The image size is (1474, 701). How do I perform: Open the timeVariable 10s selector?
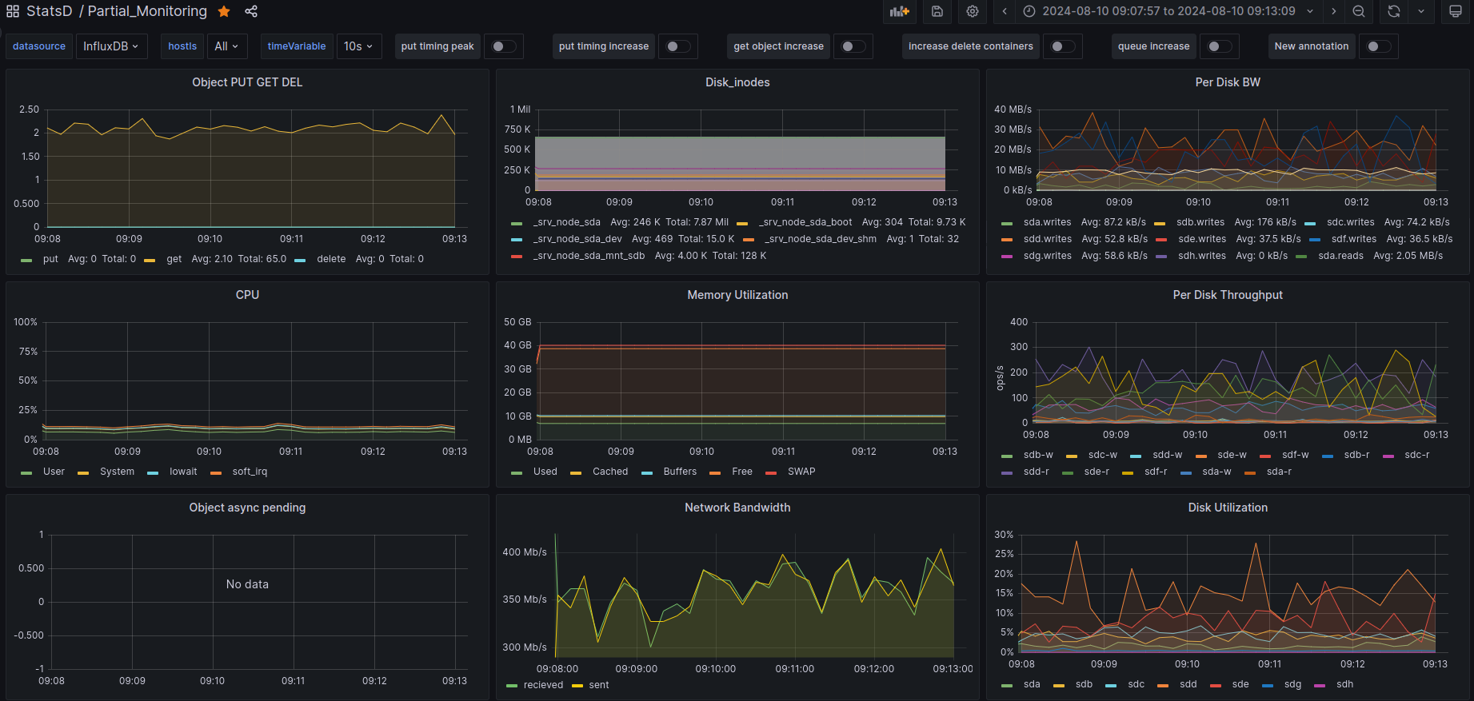(x=358, y=46)
